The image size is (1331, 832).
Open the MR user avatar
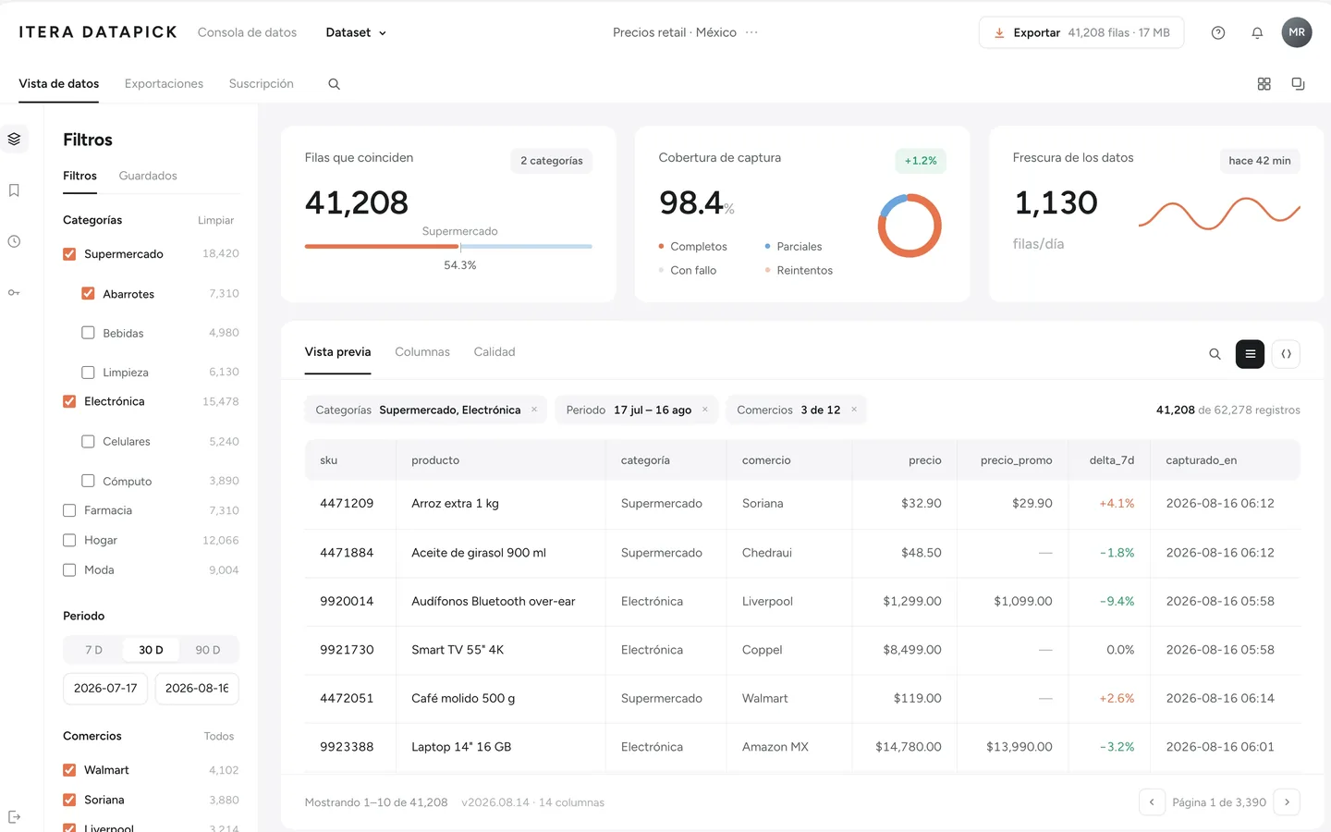point(1297,32)
